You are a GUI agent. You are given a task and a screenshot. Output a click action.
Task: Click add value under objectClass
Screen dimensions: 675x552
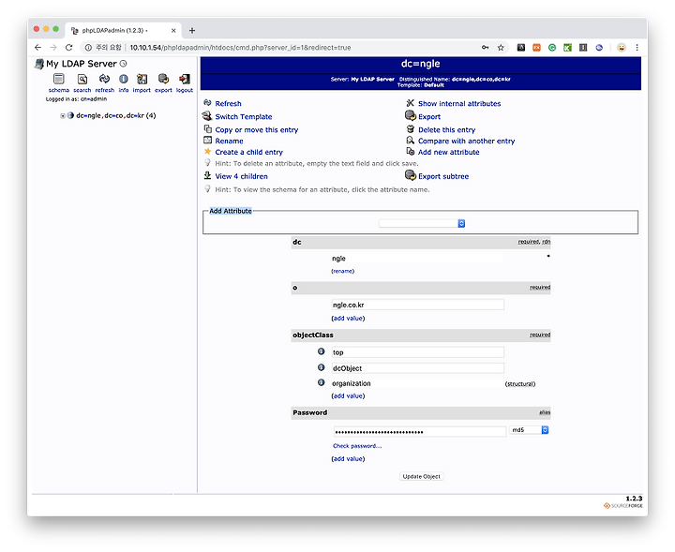click(x=348, y=395)
